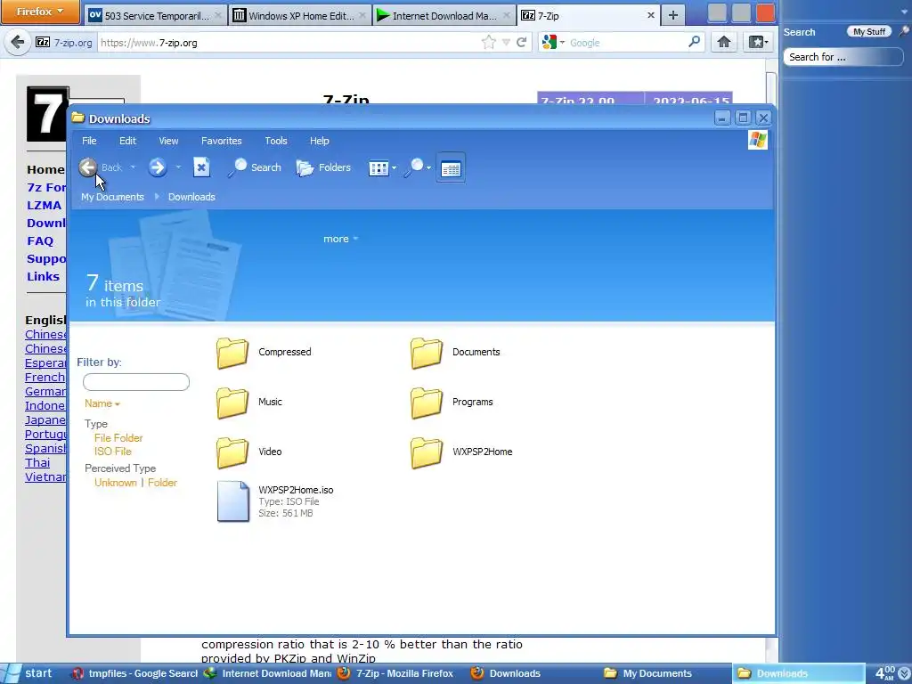Switch to Internet Download Manager taskbar item
Viewport: 912px width, 684px height.
(x=267, y=673)
